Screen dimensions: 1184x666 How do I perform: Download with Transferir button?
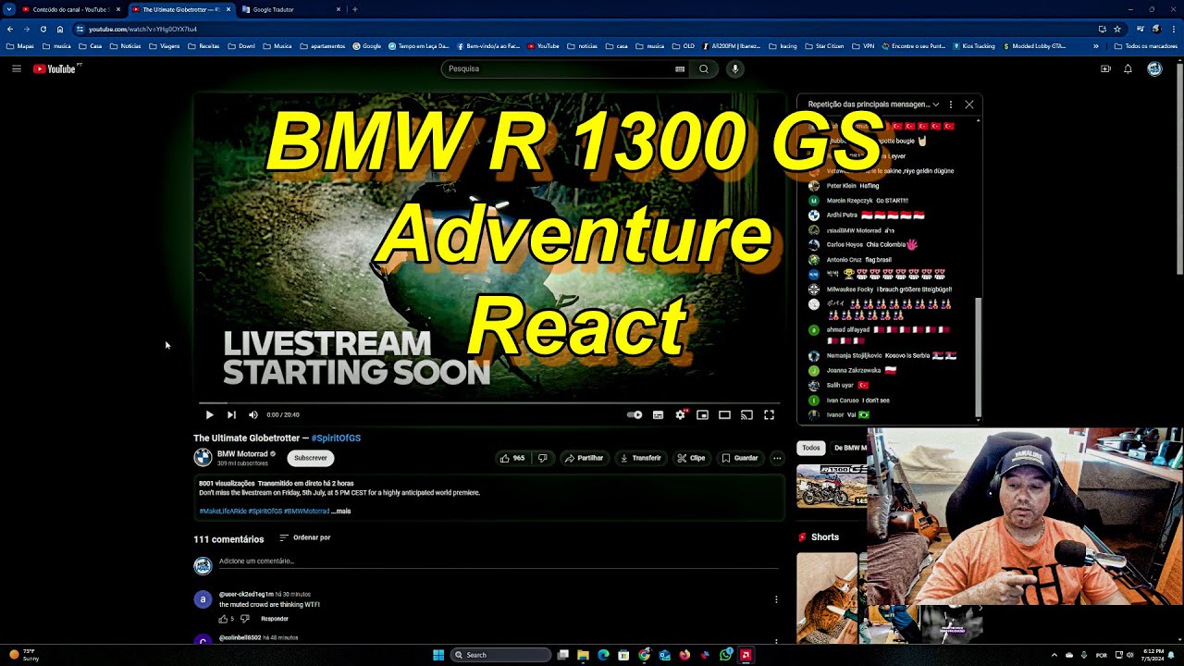tap(640, 458)
